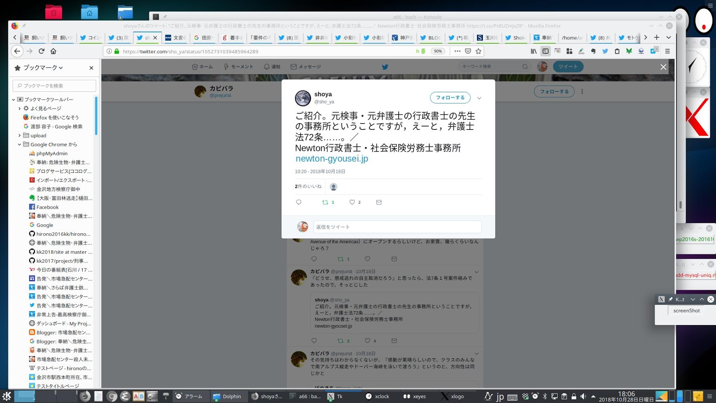The width and height of the screenshot is (716, 403).
Task: Open the ホーム link in Twitter navigation
Action: [202, 67]
